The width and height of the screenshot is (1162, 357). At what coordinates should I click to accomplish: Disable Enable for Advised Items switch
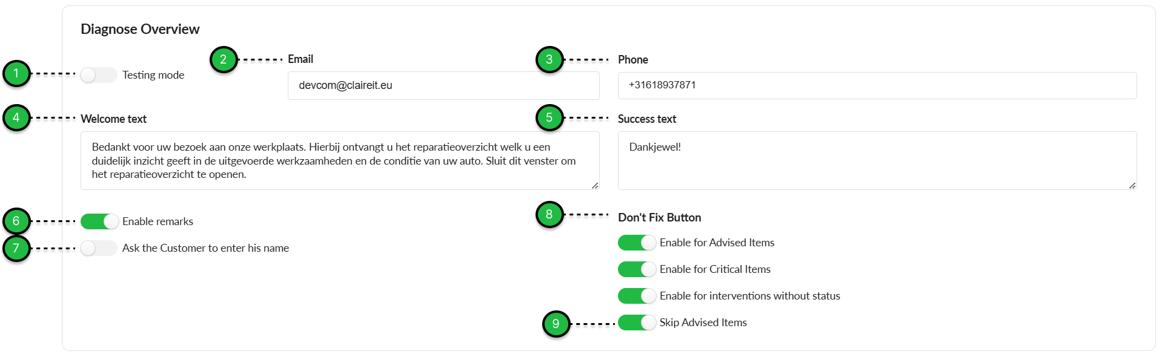pos(637,243)
